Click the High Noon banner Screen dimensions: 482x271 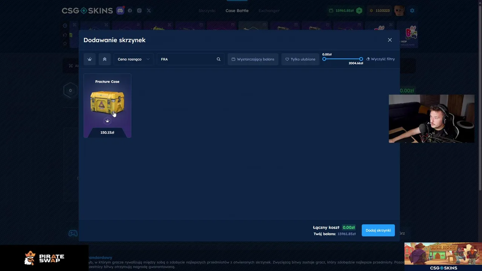coord(443,254)
